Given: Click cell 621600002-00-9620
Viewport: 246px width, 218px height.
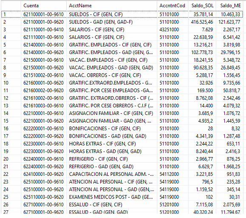Looking at the screenshot, I should click(44, 90).
